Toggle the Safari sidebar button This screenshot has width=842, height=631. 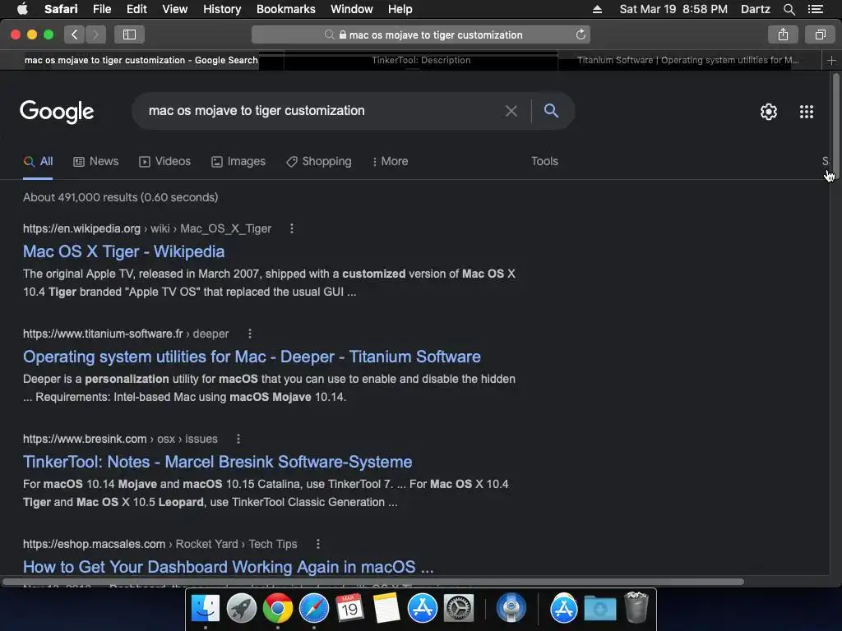click(129, 35)
